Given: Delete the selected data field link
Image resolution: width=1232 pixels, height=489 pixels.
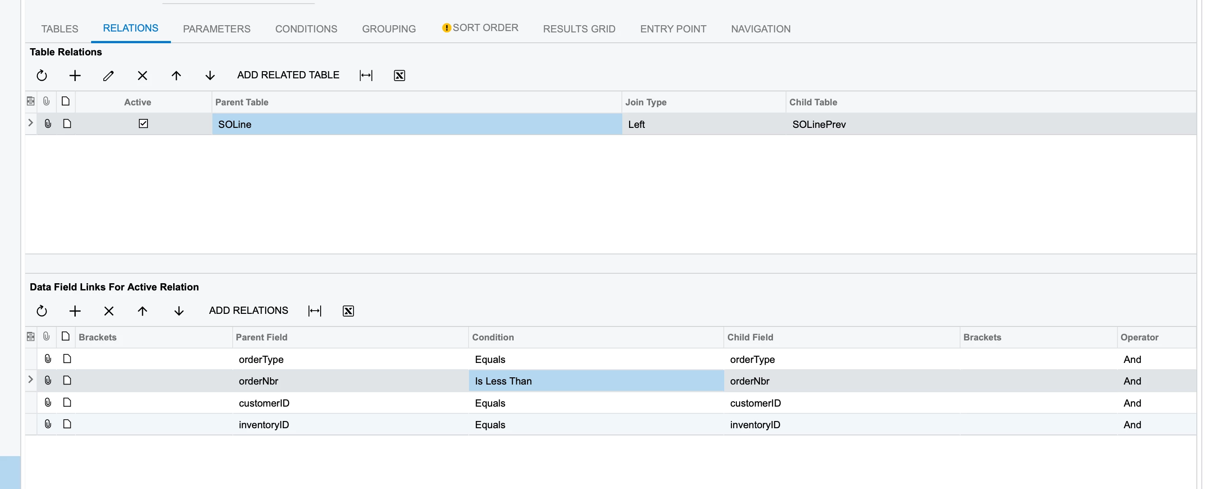Looking at the screenshot, I should [x=109, y=311].
